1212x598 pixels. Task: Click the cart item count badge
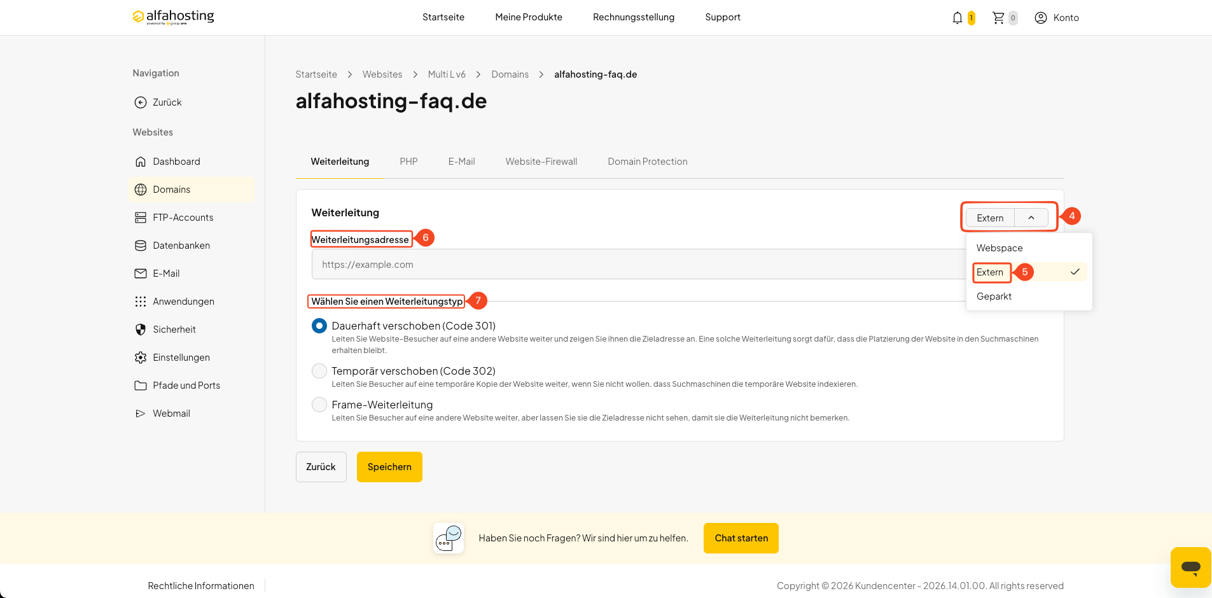[x=1013, y=18]
